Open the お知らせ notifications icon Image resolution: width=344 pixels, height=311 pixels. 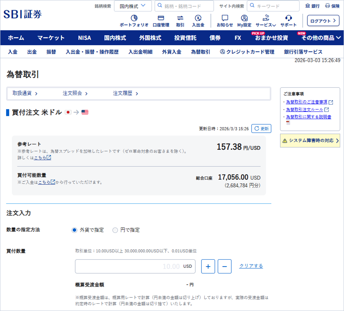point(225,18)
